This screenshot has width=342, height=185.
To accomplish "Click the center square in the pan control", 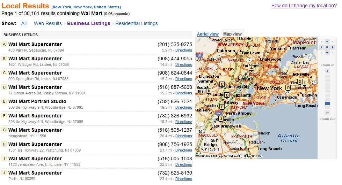I will coord(327,47).
